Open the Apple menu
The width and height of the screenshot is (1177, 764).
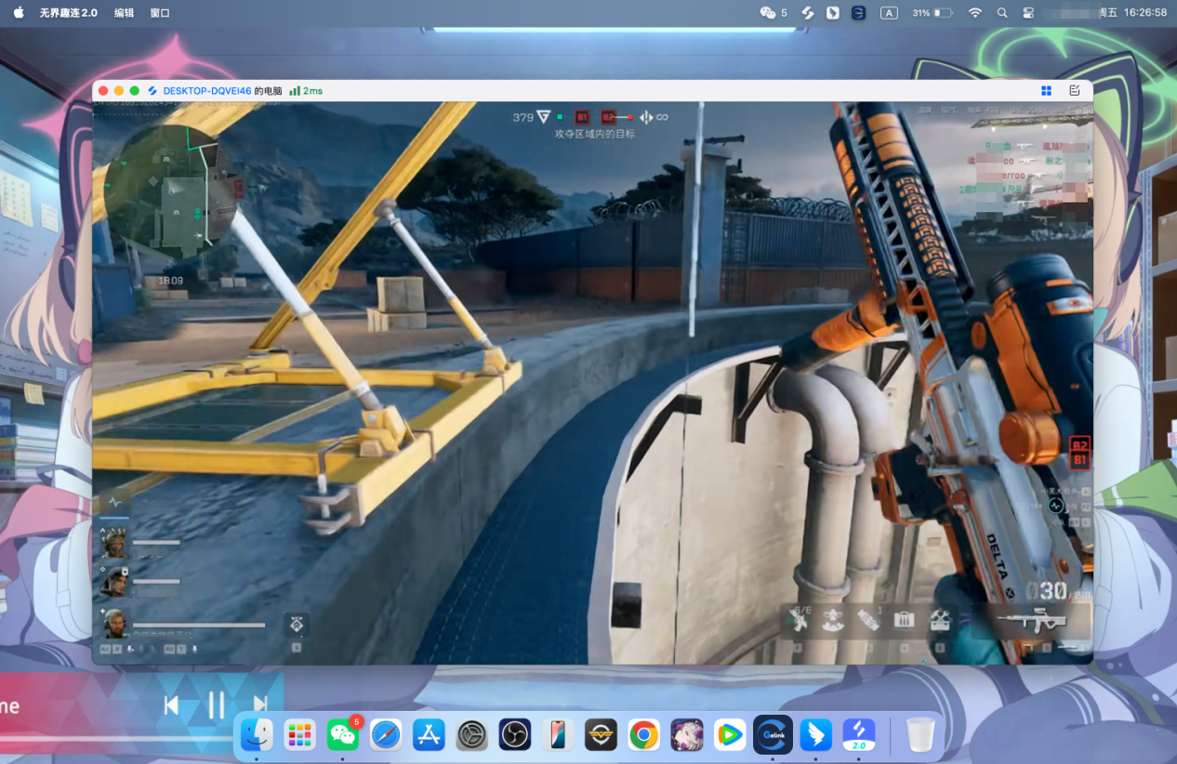[x=19, y=12]
